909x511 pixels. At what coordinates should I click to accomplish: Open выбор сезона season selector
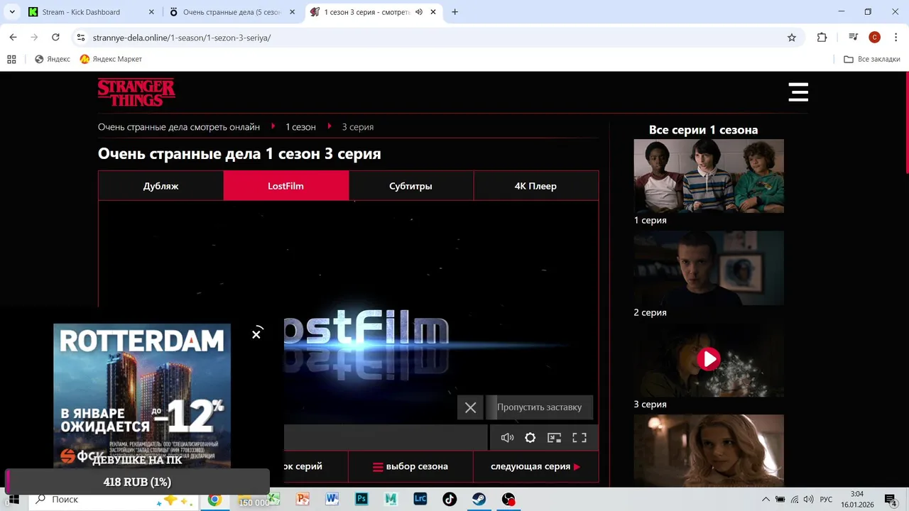click(x=410, y=466)
